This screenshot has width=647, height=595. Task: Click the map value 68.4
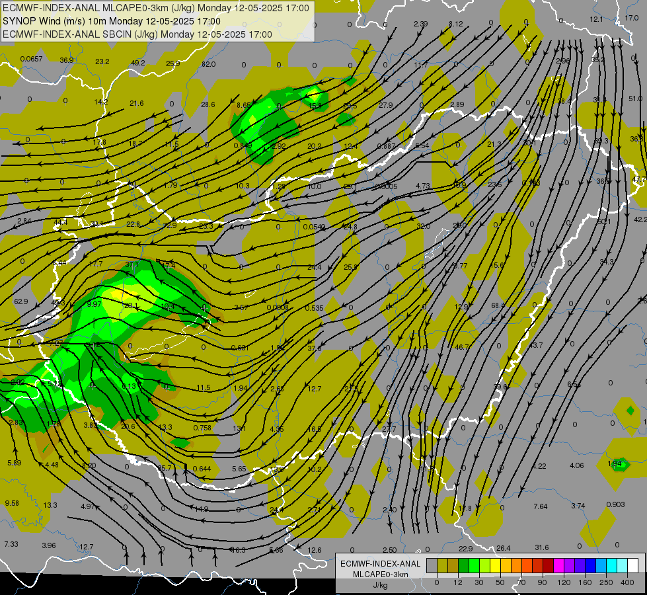click(x=498, y=305)
